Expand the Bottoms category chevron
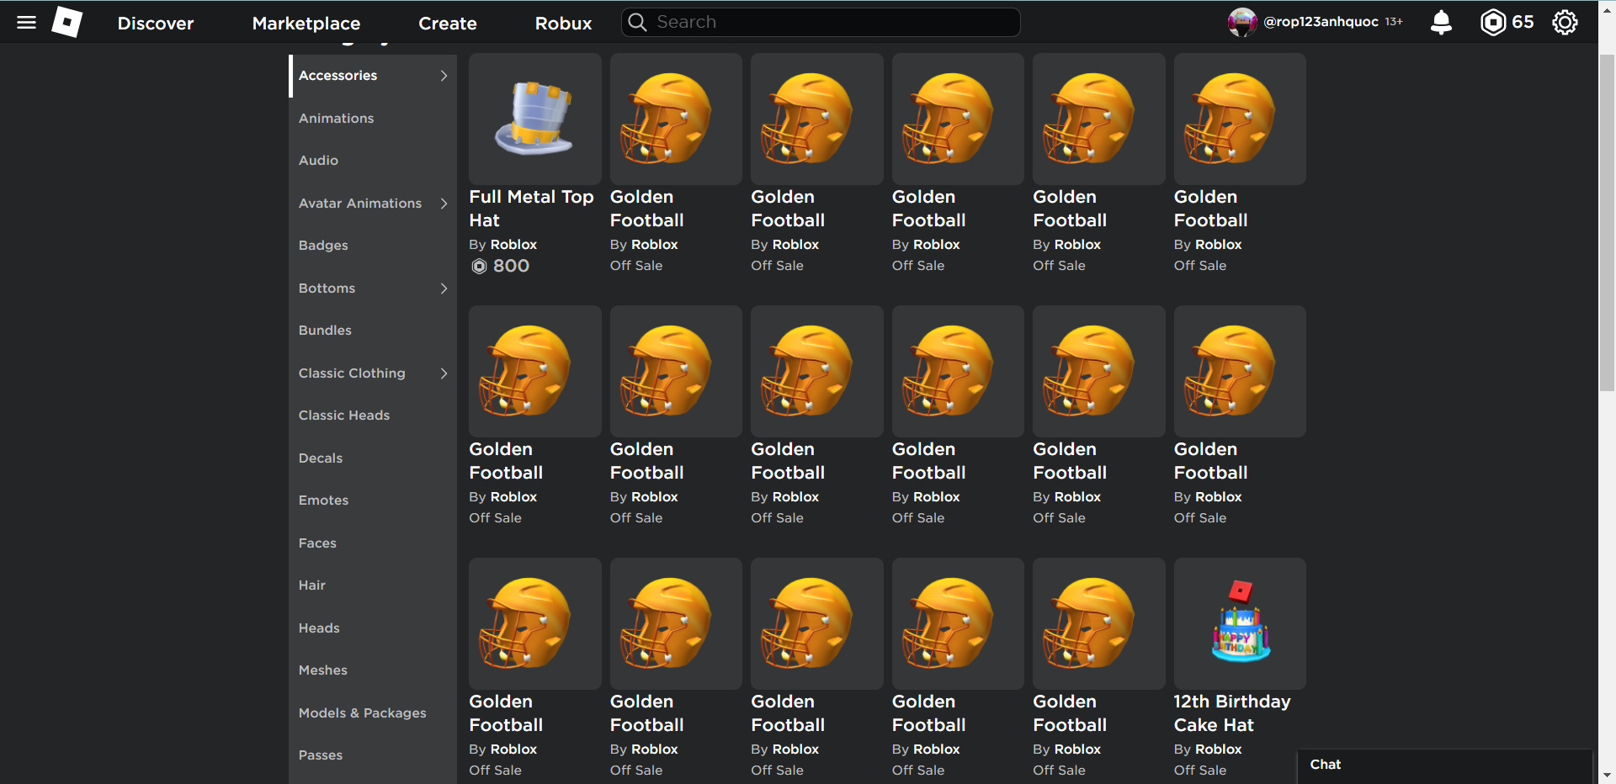1616x784 pixels. tap(444, 289)
